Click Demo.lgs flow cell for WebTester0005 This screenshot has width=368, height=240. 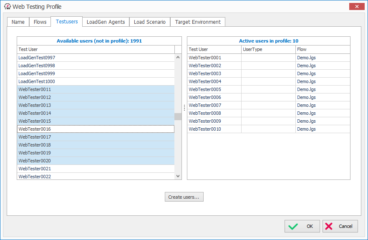(323, 89)
